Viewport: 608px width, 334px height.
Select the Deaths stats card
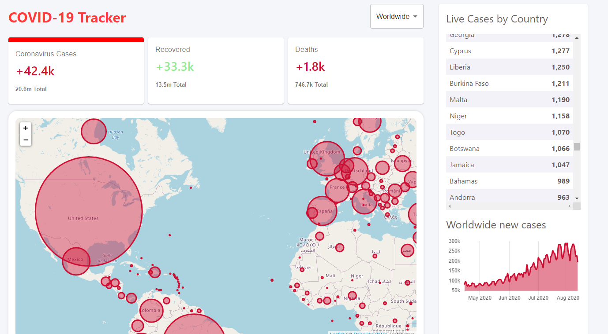click(x=356, y=70)
